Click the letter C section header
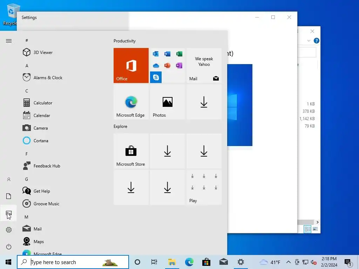Viewport: 359px width, 269px height. [x=27, y=91]
